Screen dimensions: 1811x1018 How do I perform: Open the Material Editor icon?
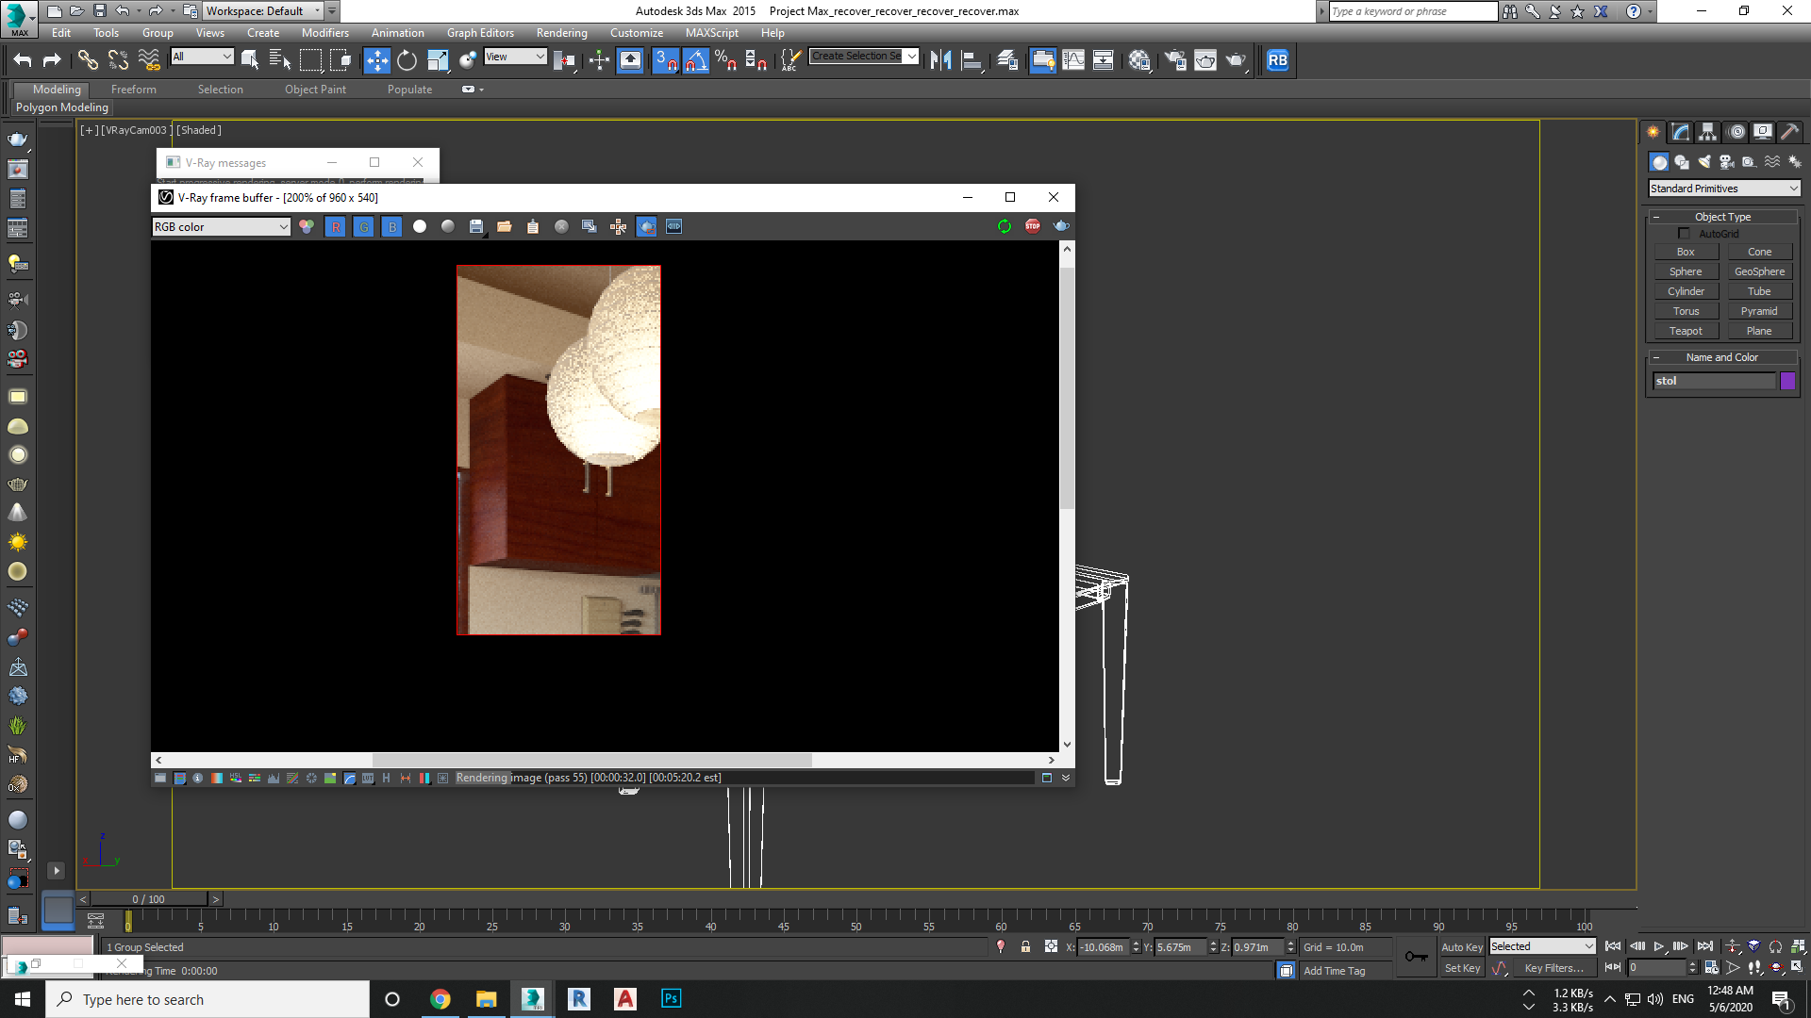(x=1139, y=60)
